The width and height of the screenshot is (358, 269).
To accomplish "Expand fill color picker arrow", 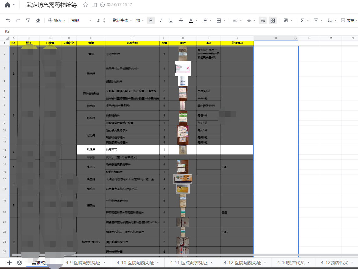I will 210,21.
